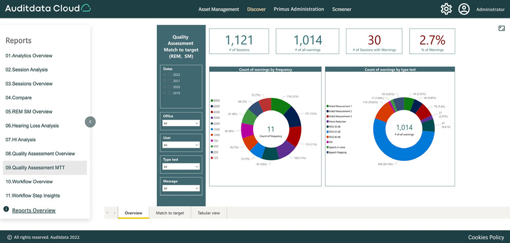Viewport: 510px width, 243px height.
Task: Click the 3000 frequency legend swatch
Action: coord(212,118)
